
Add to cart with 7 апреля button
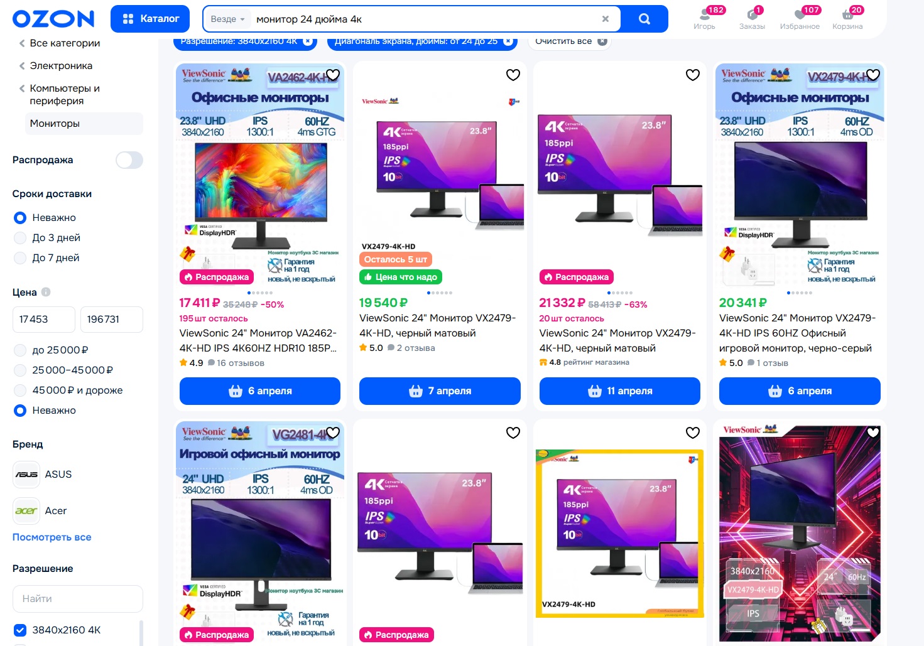click(440, 391)
